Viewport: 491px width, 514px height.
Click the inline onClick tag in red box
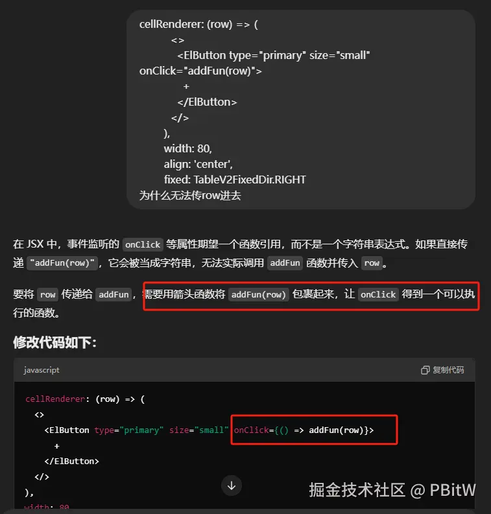tap(378, 295)
